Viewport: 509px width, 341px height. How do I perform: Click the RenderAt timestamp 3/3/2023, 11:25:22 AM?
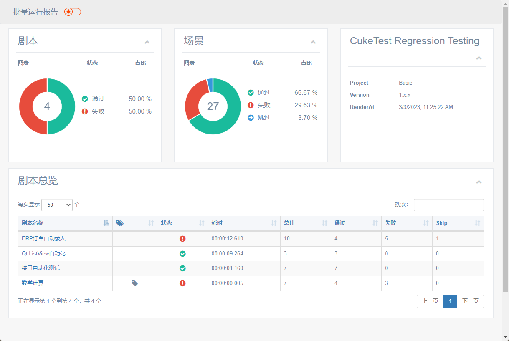[x=426, y=107]
